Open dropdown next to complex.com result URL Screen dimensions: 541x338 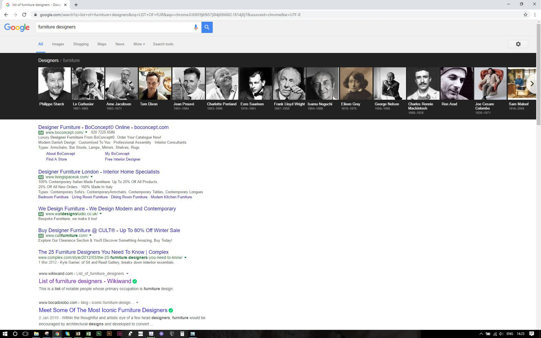[x=185, y=257]
